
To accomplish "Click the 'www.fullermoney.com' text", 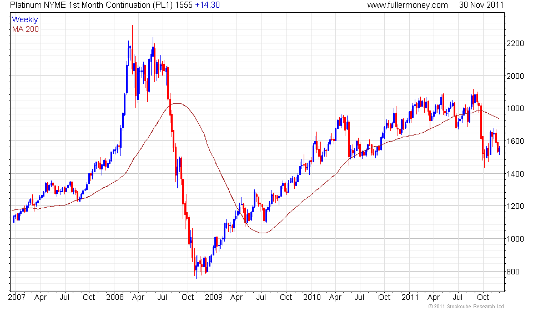I will [408, 5].
